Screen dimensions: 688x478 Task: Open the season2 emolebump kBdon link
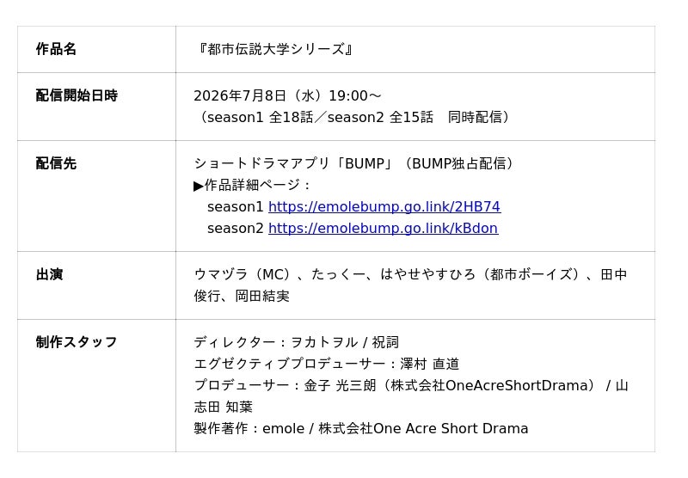pos(383,228)
